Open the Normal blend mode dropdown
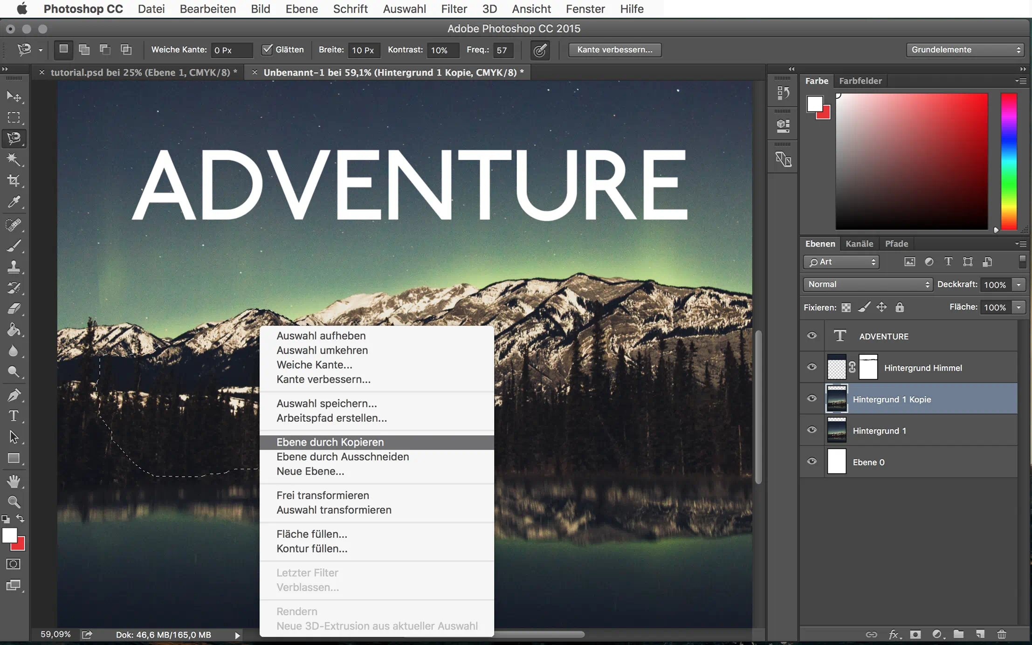The width and height of the screenshot is (1032, 645). point(867,284)
